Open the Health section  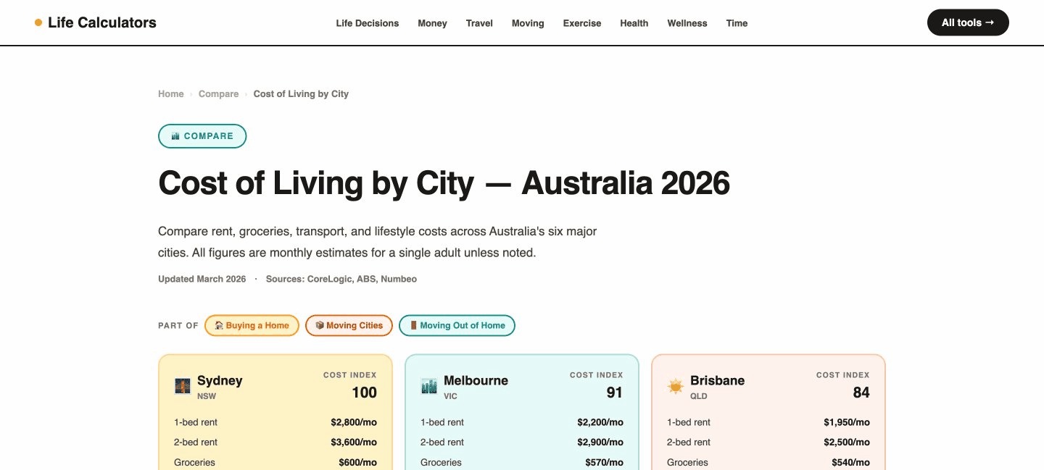tap(634, 22)
